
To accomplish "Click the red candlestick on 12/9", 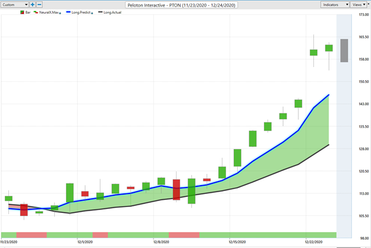I will [176, 190].
